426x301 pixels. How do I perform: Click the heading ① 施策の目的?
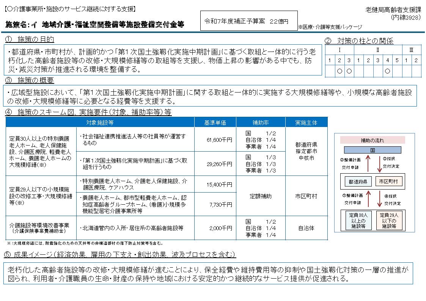pyautogui.click(x=30, y=40)
